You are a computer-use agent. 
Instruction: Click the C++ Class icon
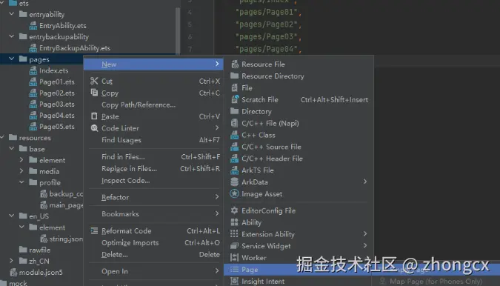(235, 135)
